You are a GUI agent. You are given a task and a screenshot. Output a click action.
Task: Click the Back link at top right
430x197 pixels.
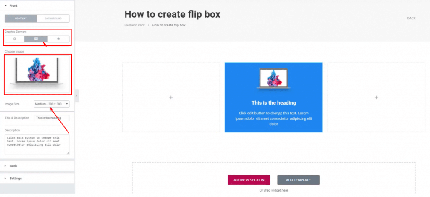411,18
